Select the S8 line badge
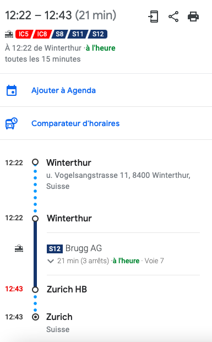The width and height of the screenshot is (212, 342). point(59,34)
